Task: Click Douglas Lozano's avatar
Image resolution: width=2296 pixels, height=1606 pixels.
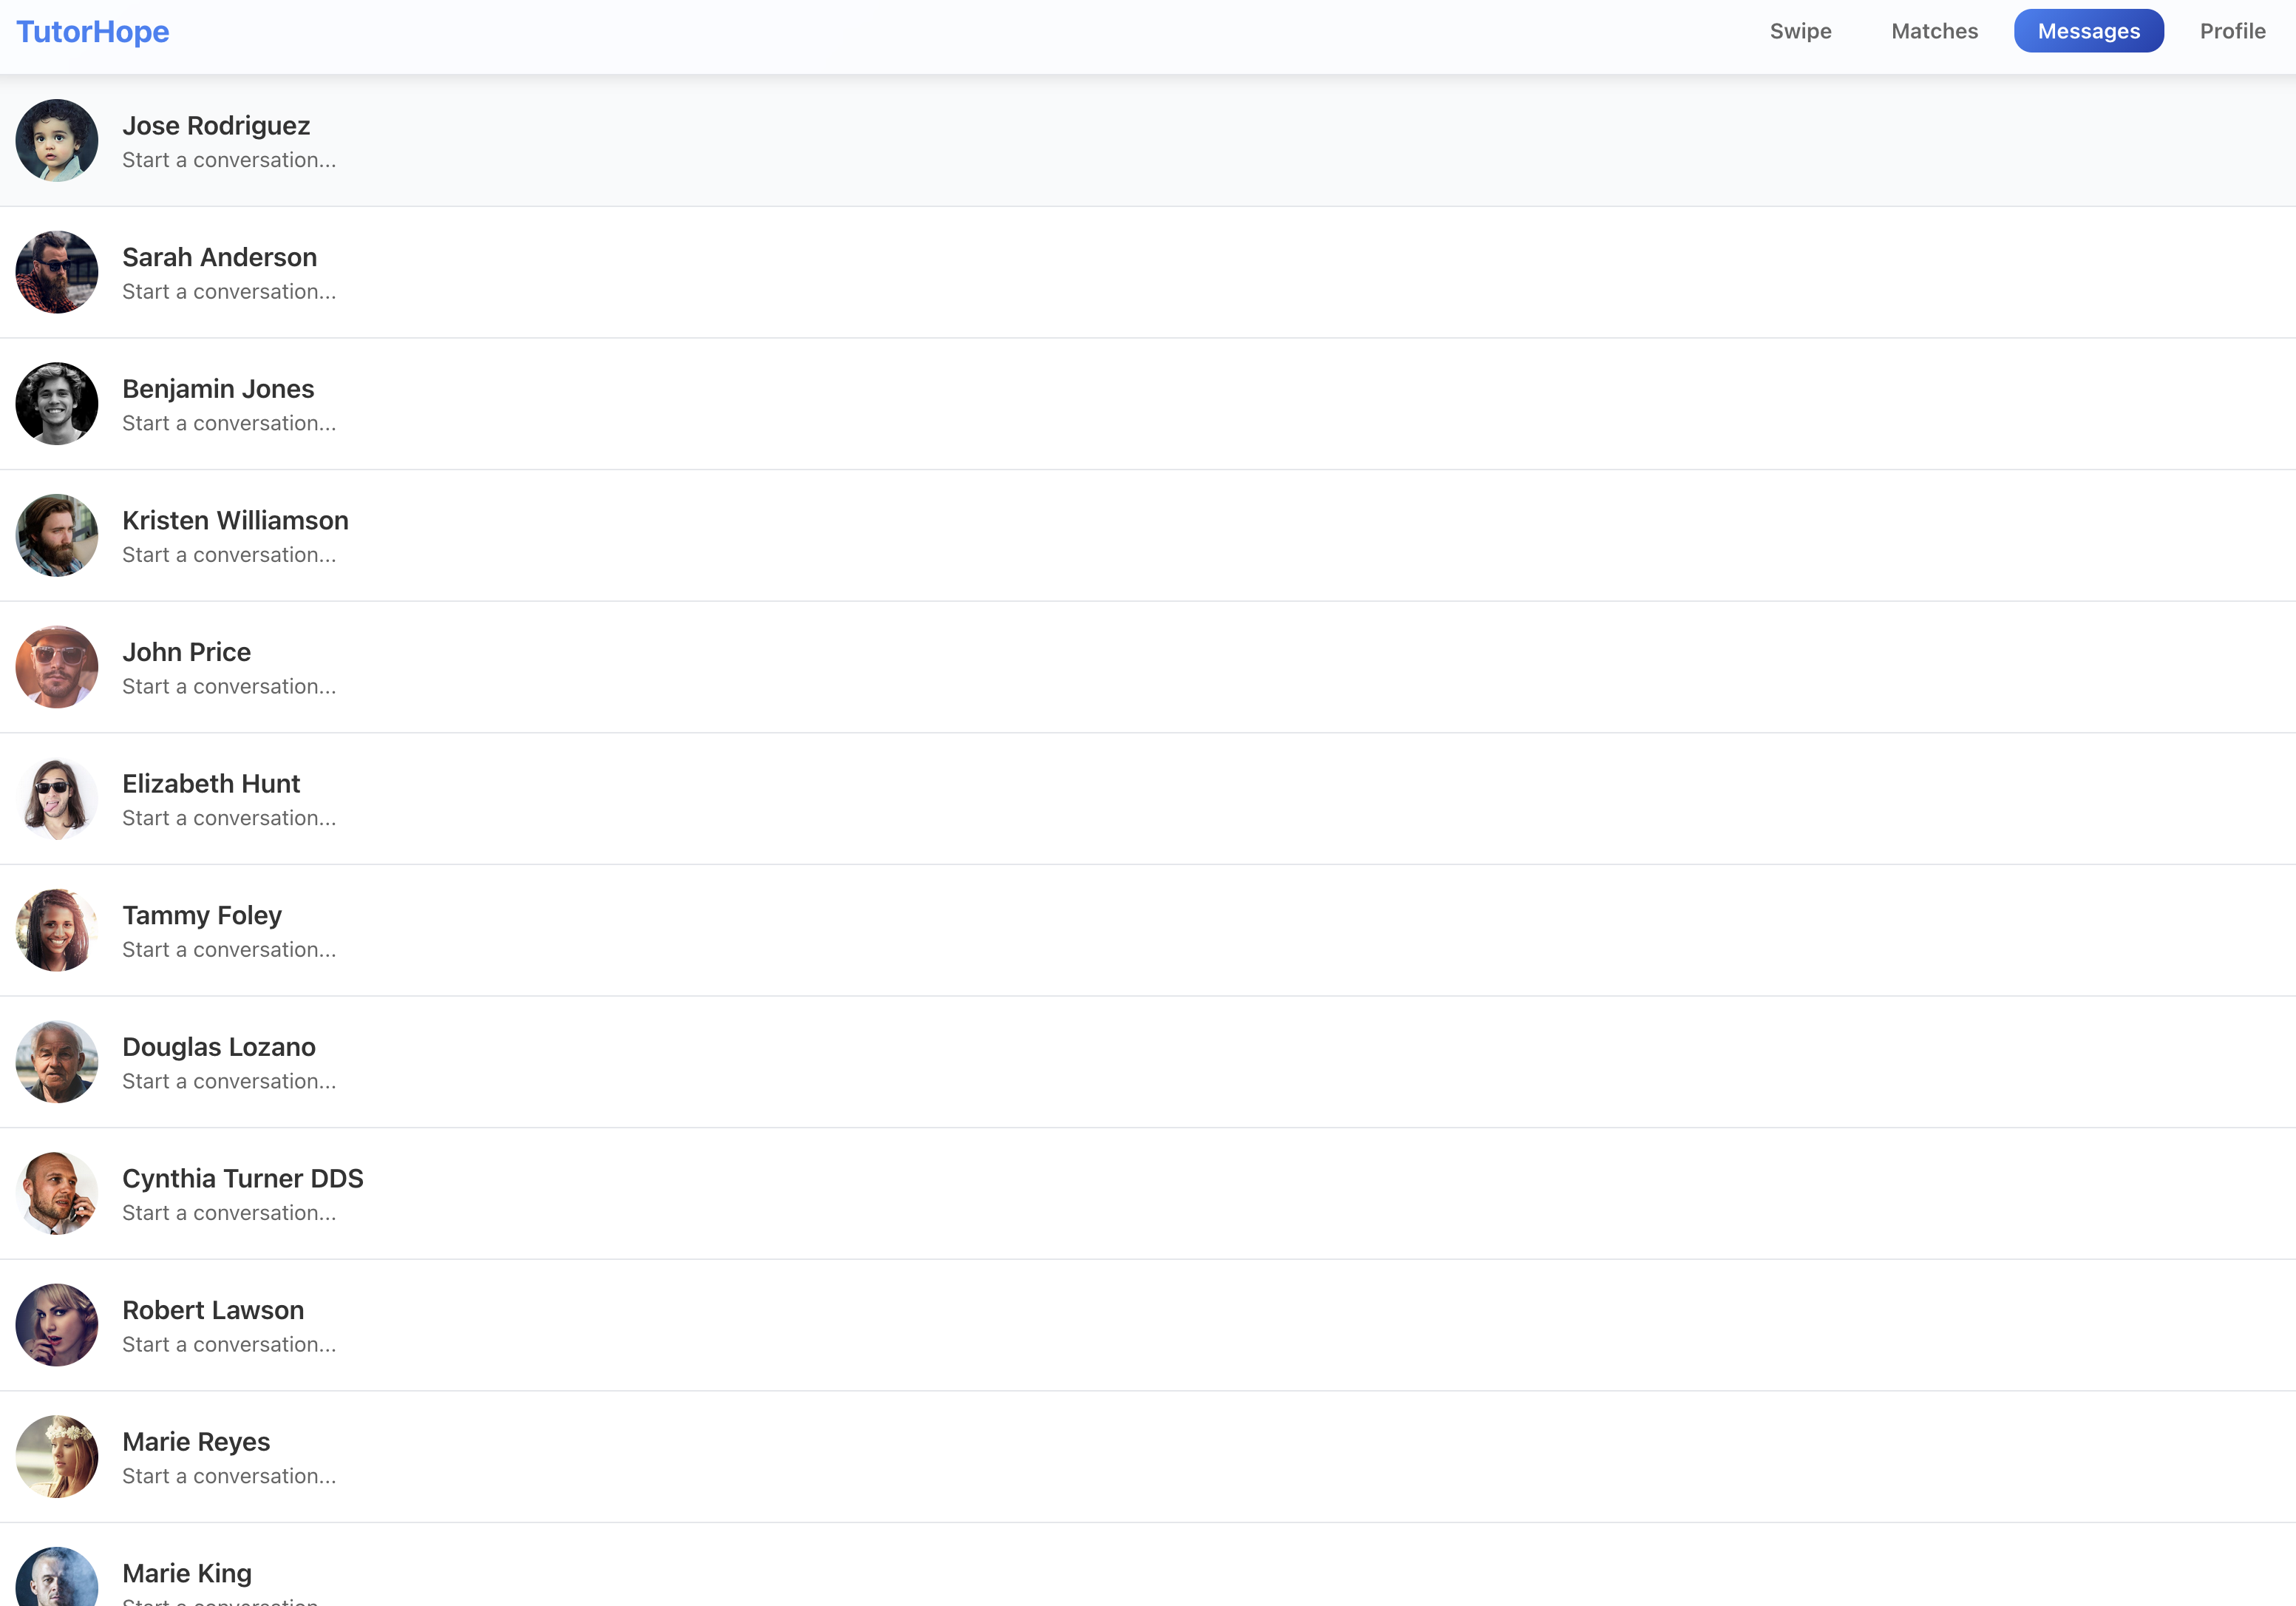Action: 57,1062
